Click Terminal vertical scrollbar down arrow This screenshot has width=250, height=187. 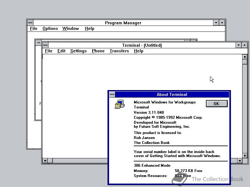(245, 156)
